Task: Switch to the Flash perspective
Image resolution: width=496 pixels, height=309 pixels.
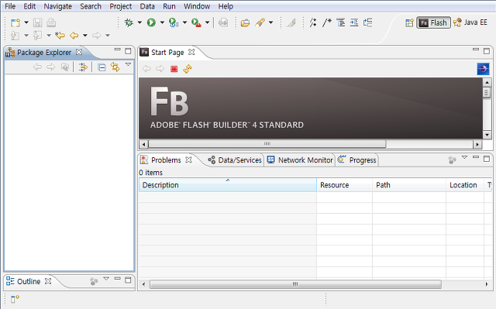Action: (433, 22)
